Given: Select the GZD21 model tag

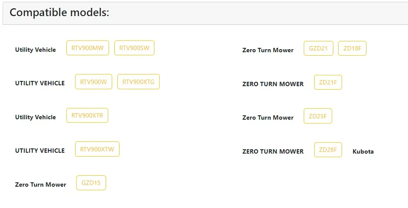Looking at the screenshot, I should click(319, 48).
